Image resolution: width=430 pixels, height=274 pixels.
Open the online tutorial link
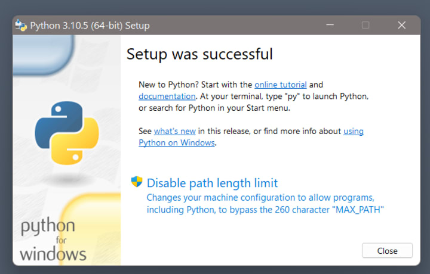pyautogui.click(x=280, y=85)
